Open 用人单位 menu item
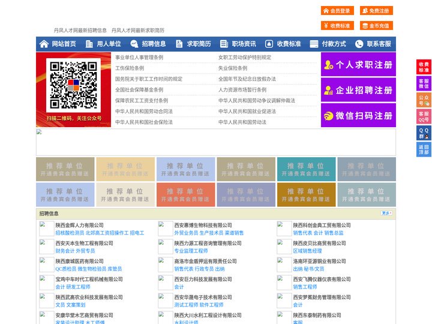This screenshot has height=324, width=432. [109, 44]
